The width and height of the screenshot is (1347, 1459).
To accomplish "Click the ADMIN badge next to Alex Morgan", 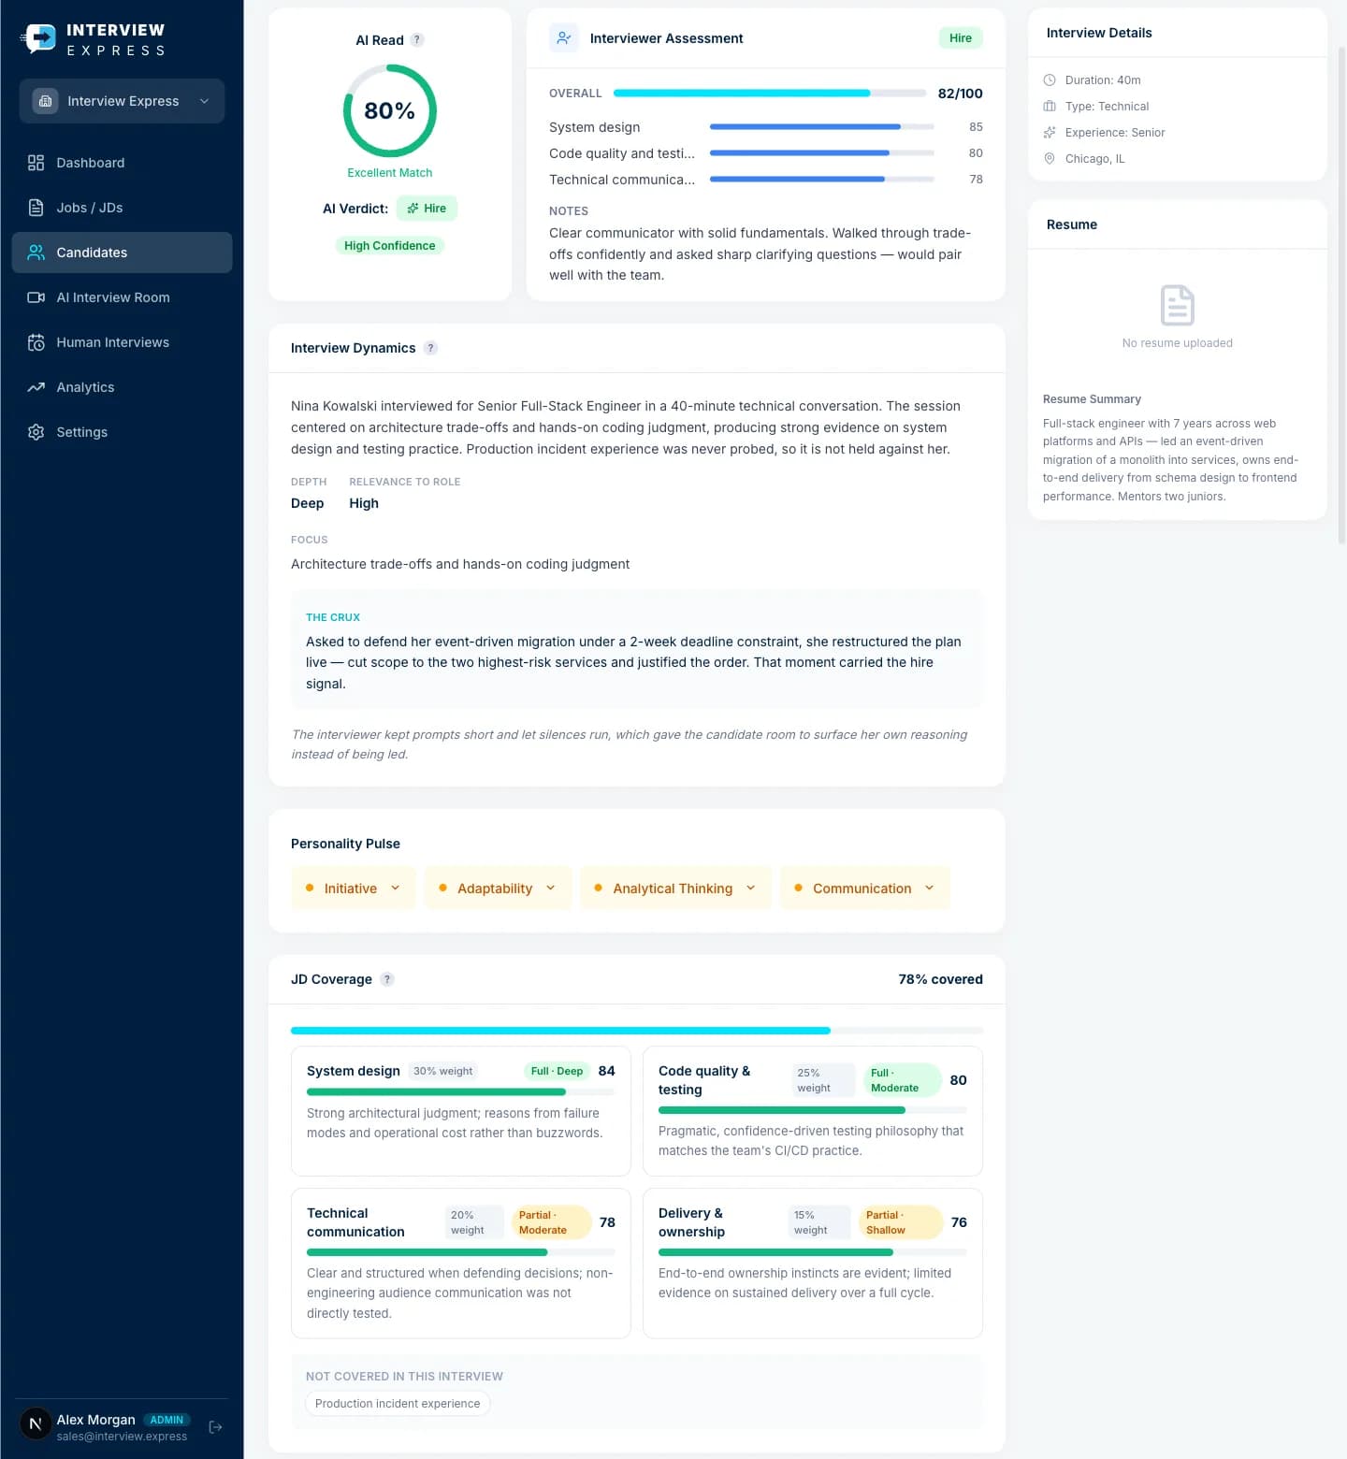I will coord(167,1420).
